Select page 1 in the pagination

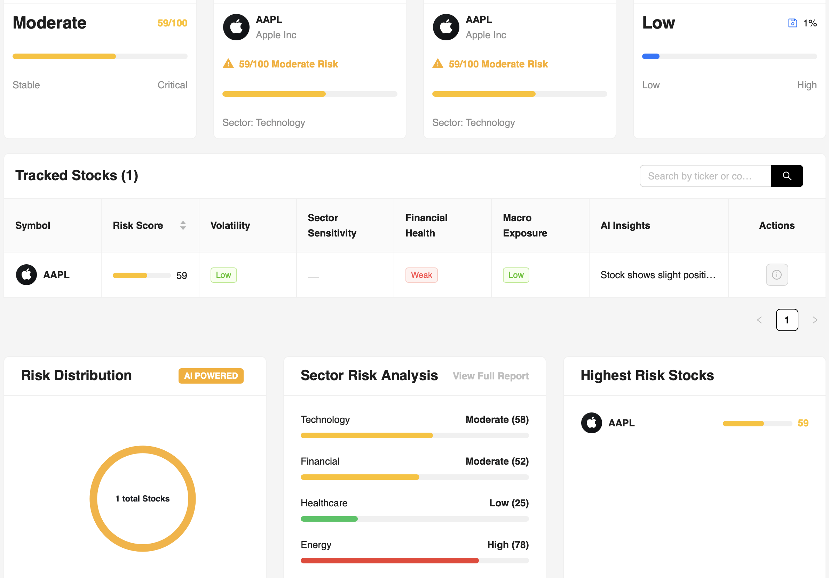(x=787, y=320)
